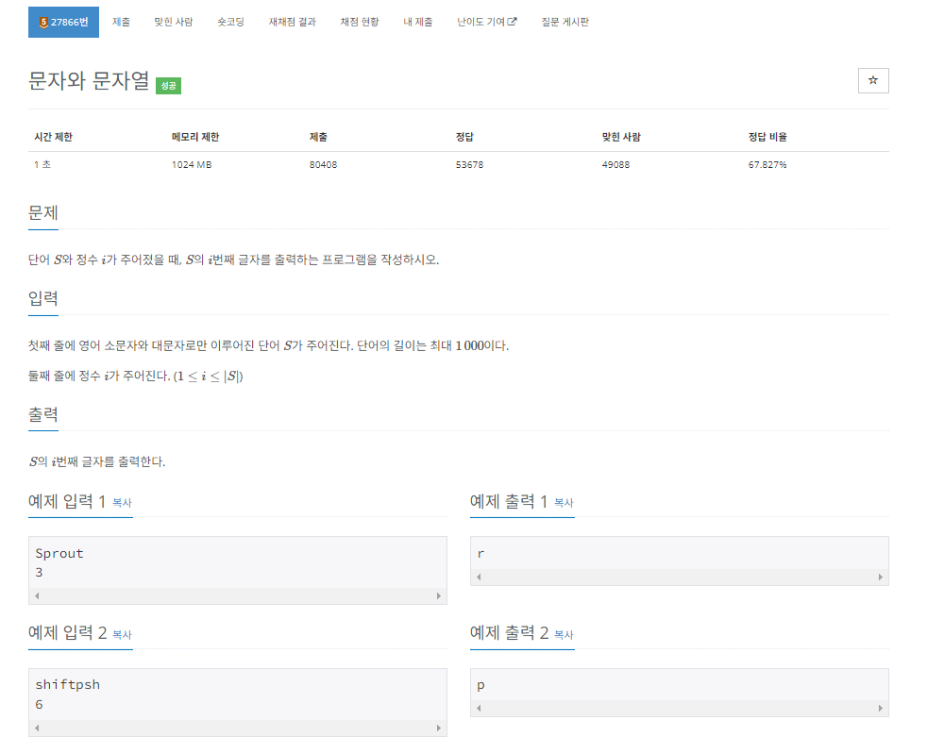927x737 pixels.
Task: Click the 정답 비율 column header
Action: [767, 137]
